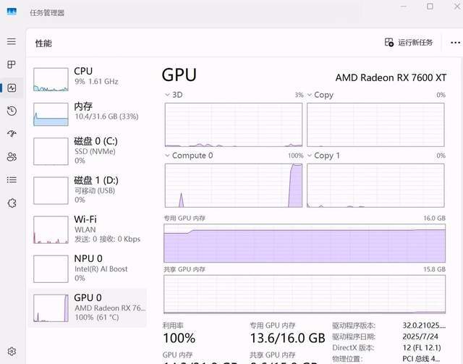Open the three-dot more options menu
The image size is (463, 364).
click(x=455, y=43)
